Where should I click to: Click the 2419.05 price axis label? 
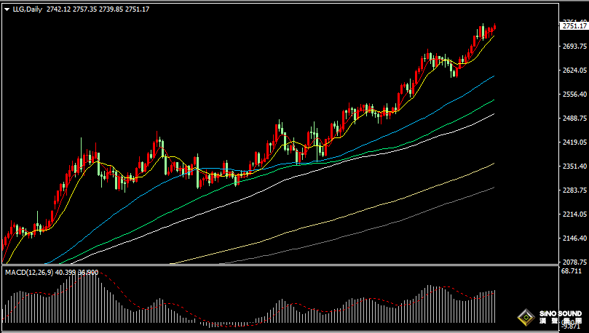[574, 142]
